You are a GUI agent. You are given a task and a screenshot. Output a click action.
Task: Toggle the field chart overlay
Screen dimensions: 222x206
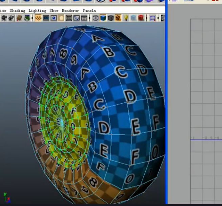coord(69,18)
